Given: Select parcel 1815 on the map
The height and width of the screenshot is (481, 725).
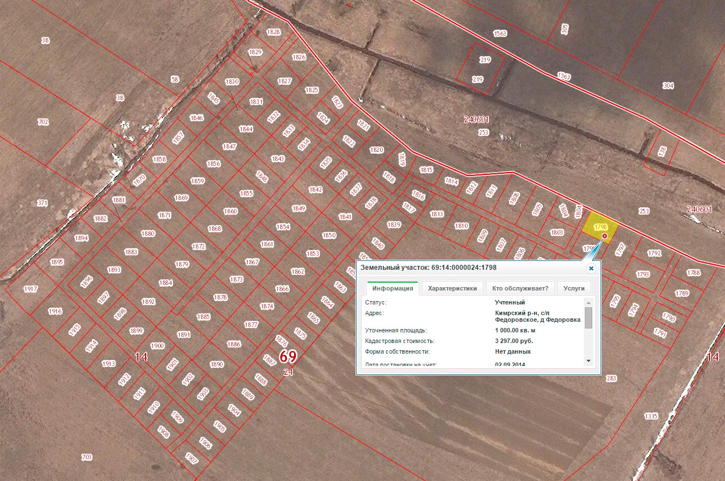Looking at the screenshot, I should pyautogui.click(x=426, y=170).
